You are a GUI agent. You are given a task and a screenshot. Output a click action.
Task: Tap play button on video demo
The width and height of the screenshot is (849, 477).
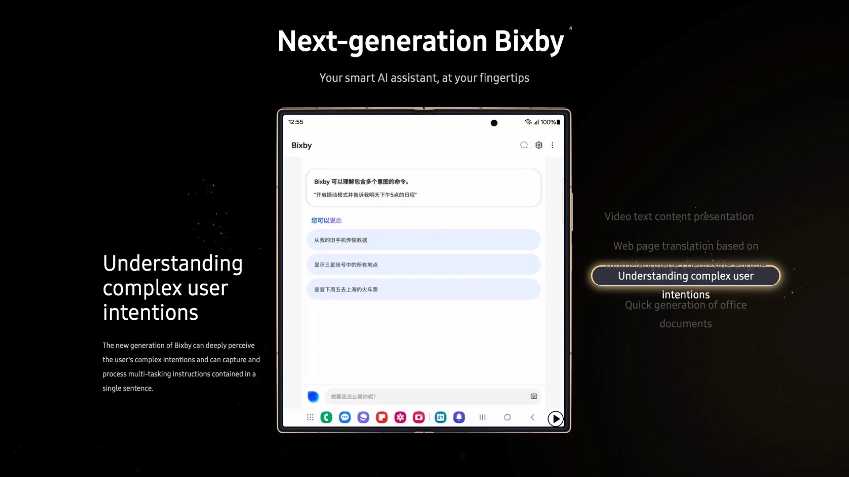pos(555,418)
